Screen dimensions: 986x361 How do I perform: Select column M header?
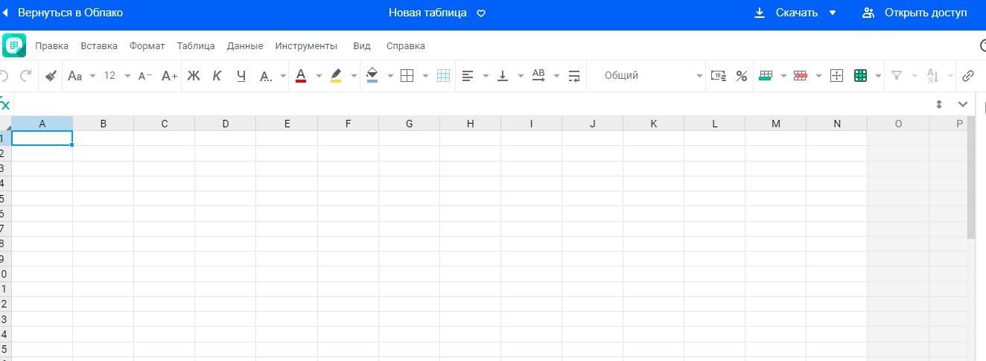[x=775, y=124]
